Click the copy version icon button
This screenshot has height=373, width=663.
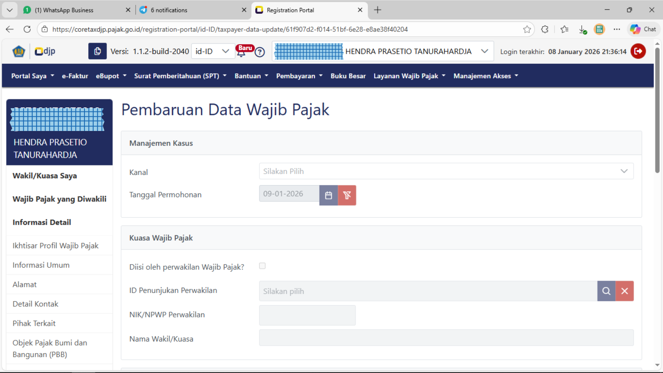click(97, 51)
